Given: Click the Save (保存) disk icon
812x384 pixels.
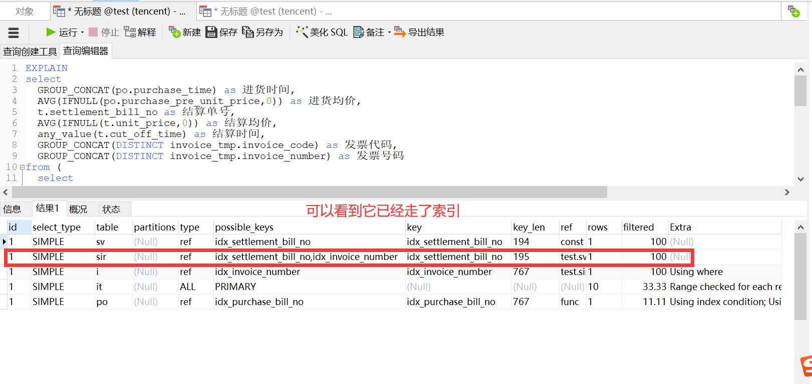Looking at the screenshot, I should pyautogui.click(x=211, y=32).
